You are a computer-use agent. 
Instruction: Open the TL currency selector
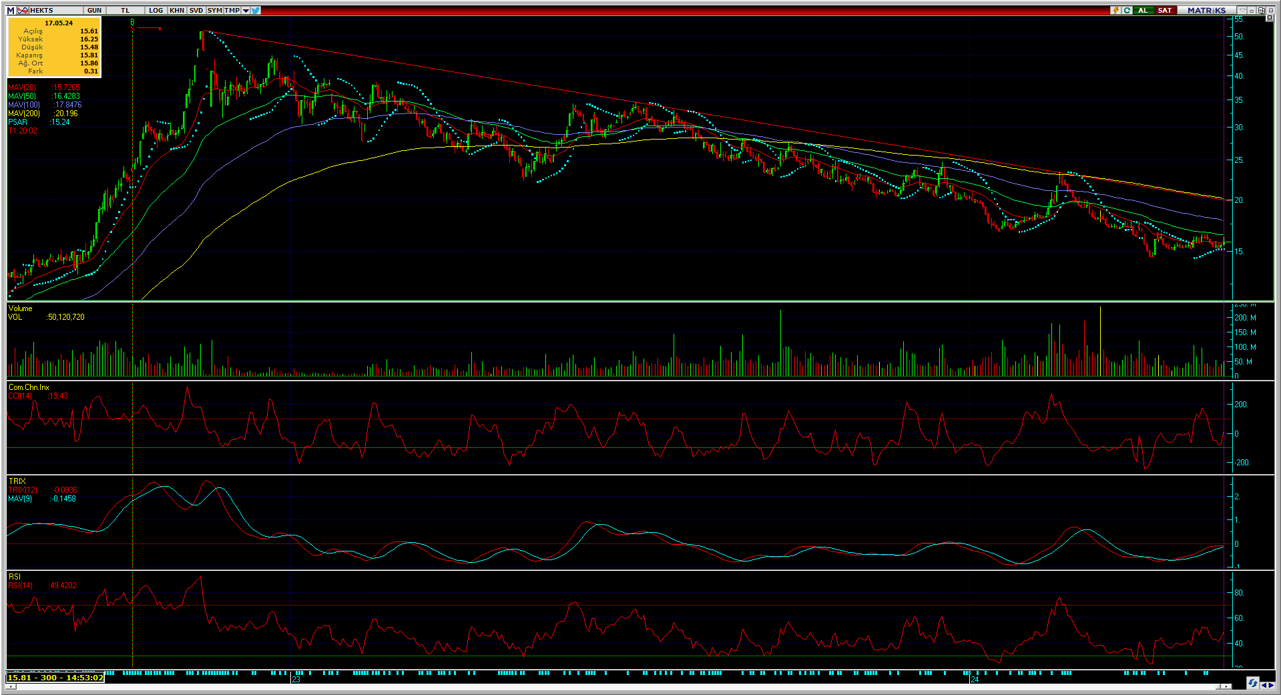[125, 10]
